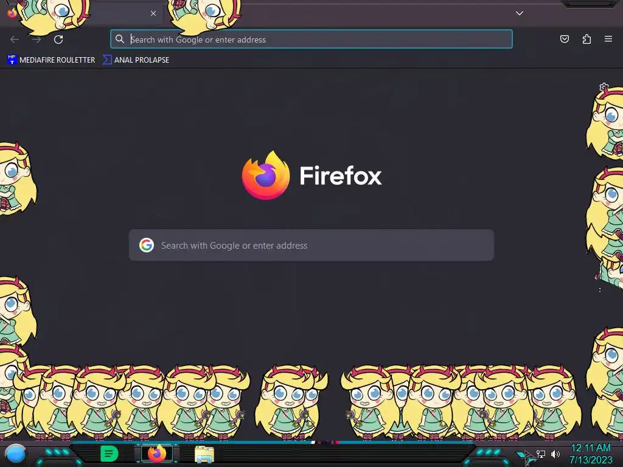Click the magnifier icon in address bar
The height and width of the screenshot is (467, 623).
pos(120,39)
